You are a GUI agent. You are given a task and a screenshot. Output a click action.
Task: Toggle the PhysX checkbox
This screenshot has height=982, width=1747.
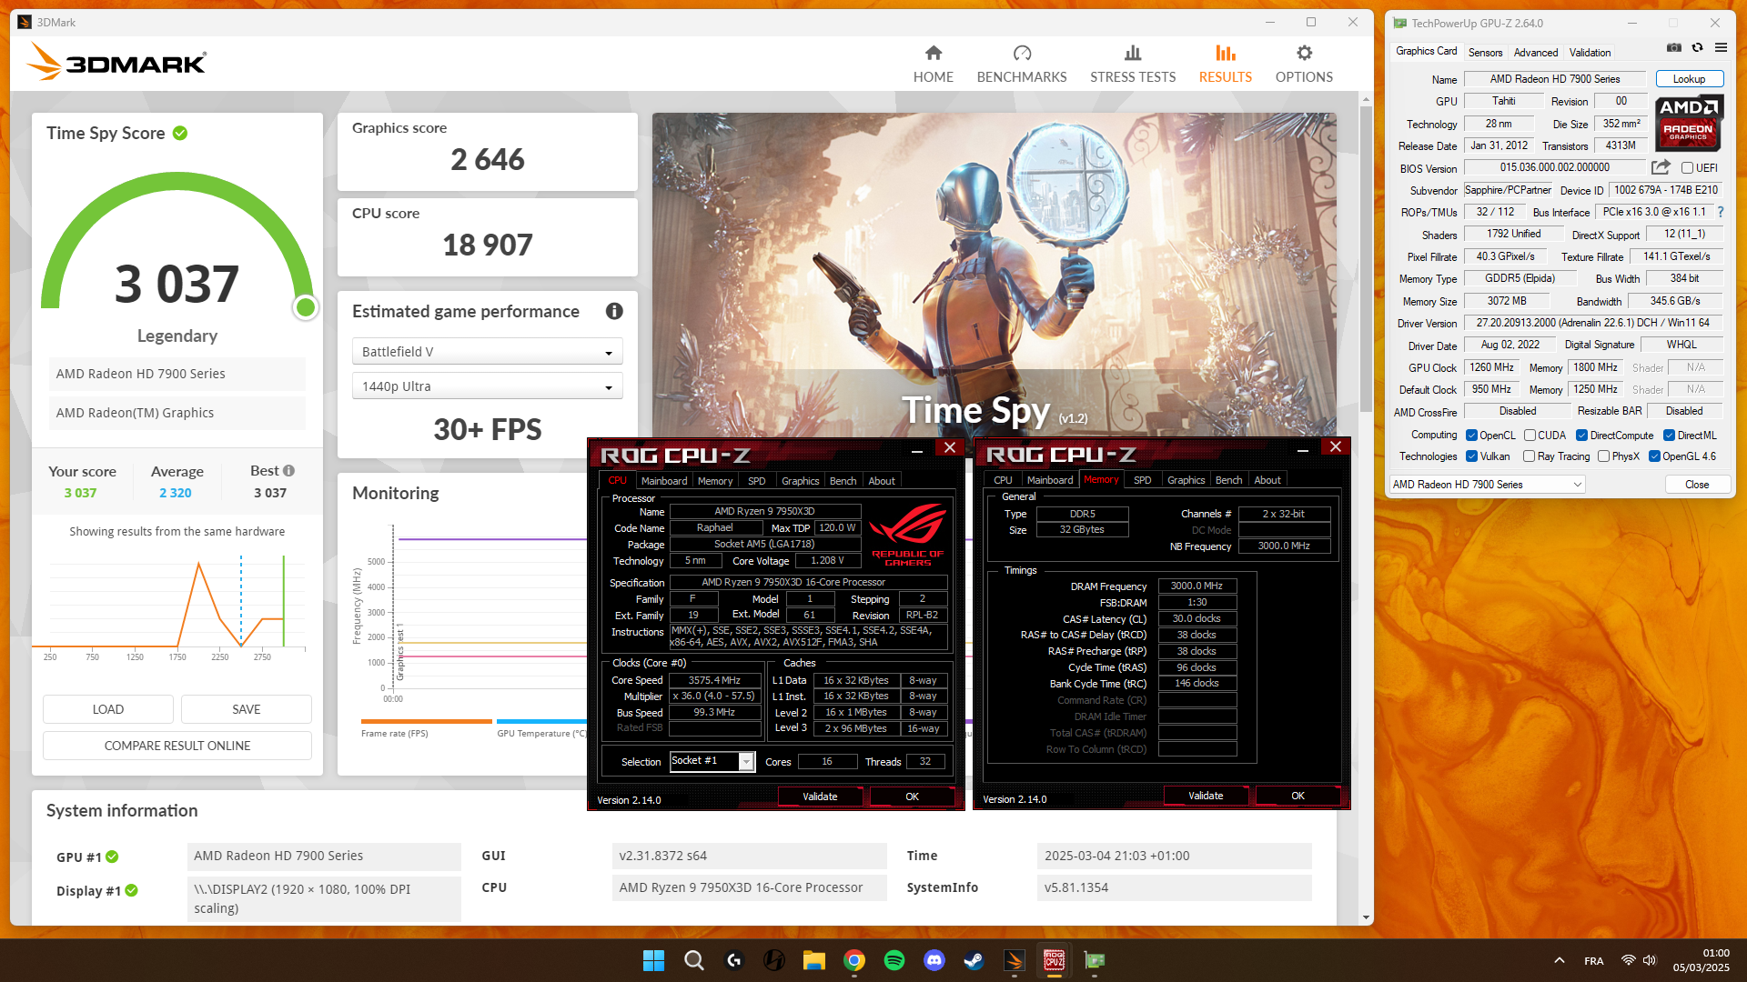tap(1603, 456)
